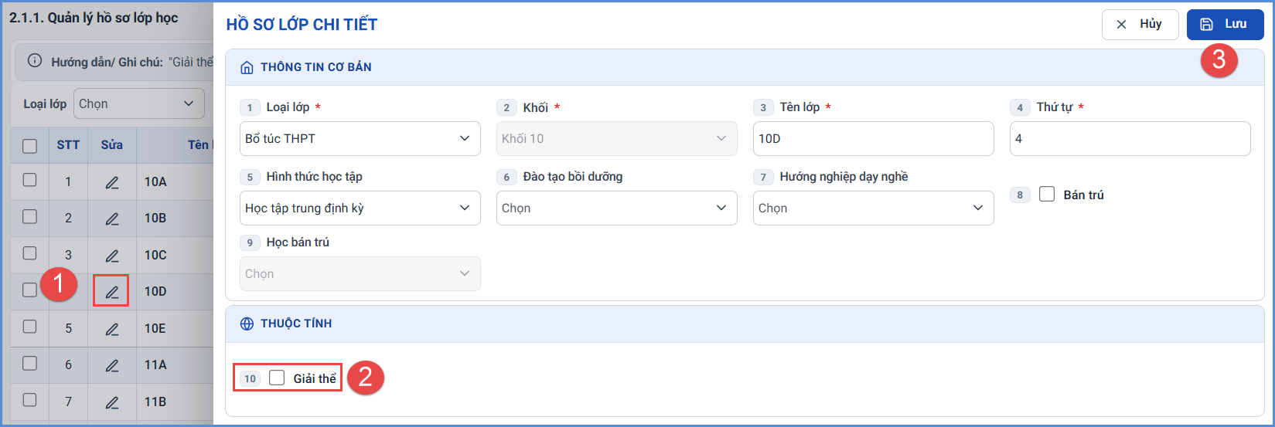The width and height of the screenshot is (1275, 427).
Task: Click the info icon beside Hướng dẫn/ Ghi chú
Action: 35,61
